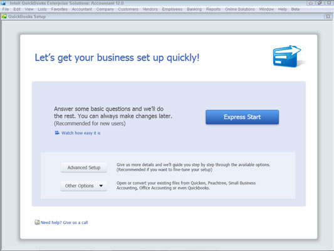The width and height of the screenshot is (334, 251).
Task: Click the phone book icon near Need help
Action: click(x=37, y=222)
